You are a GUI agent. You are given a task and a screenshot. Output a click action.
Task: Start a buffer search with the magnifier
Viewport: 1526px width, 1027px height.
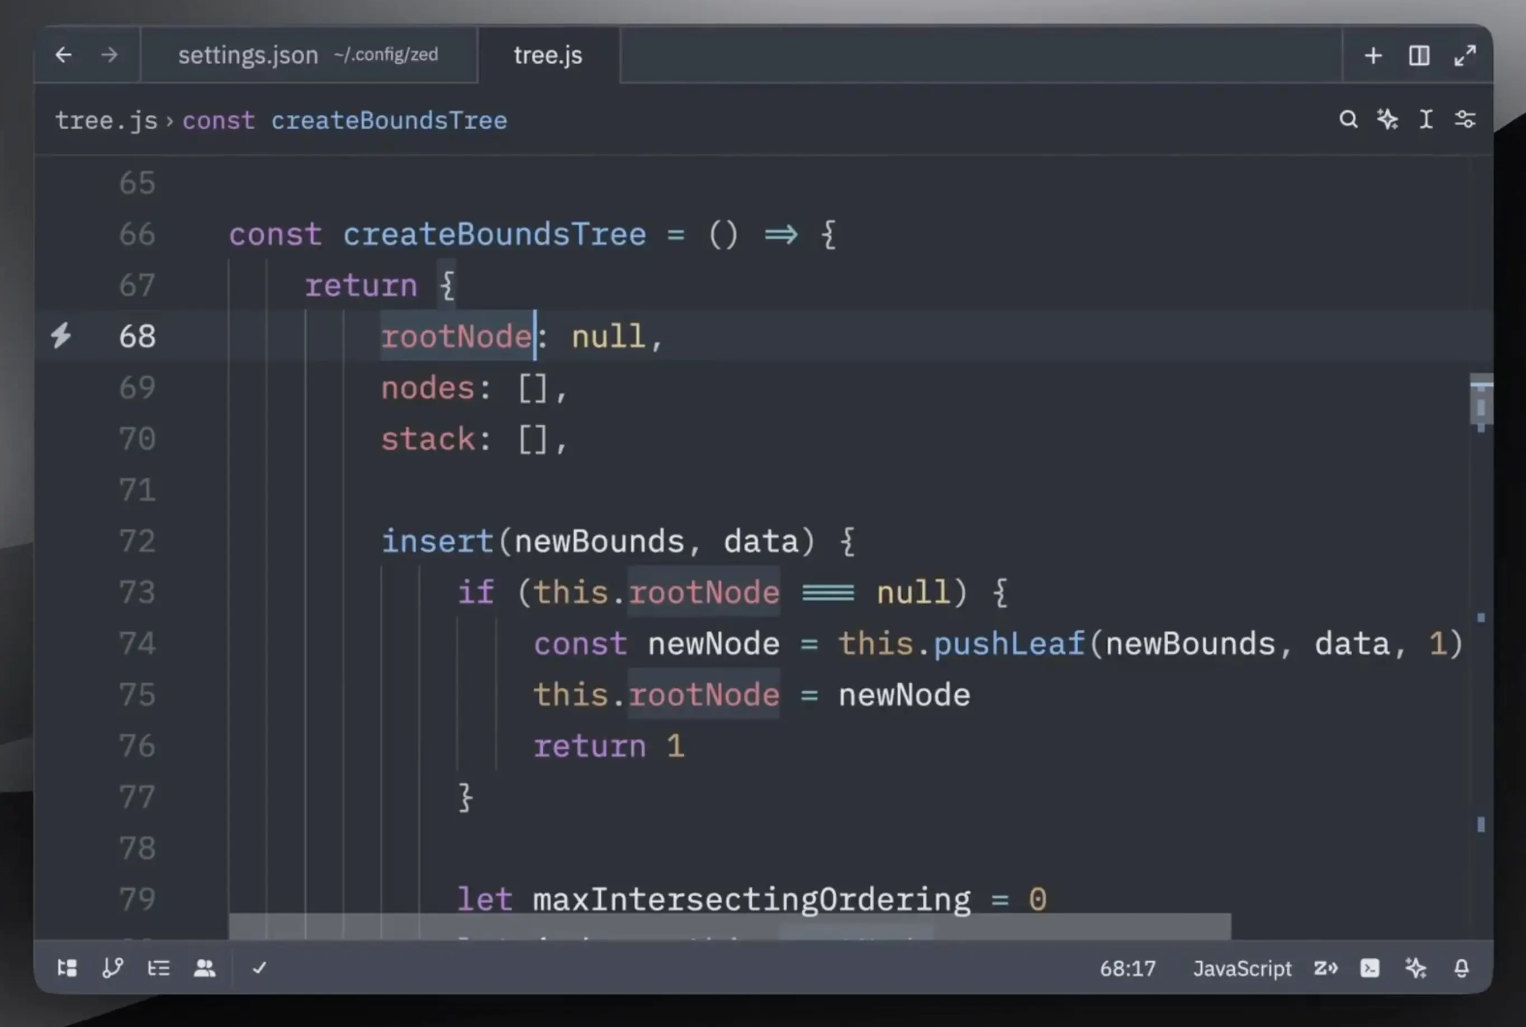[x=1348, y=119]
